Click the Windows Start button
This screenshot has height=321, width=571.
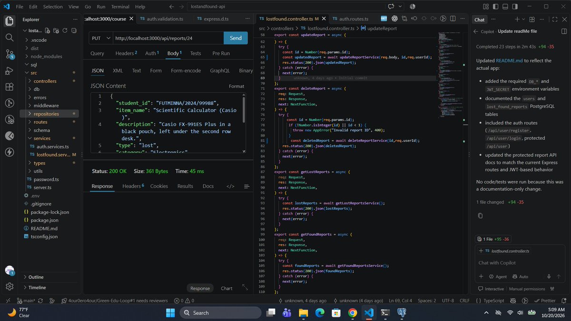pyautogui.click(x=170, y=312)
